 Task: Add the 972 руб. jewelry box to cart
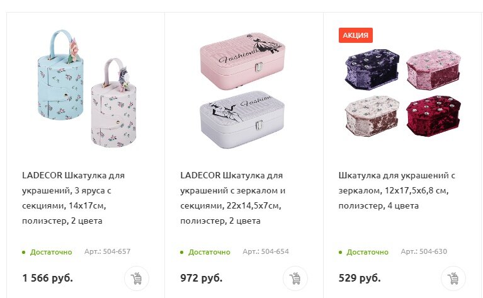295,278
